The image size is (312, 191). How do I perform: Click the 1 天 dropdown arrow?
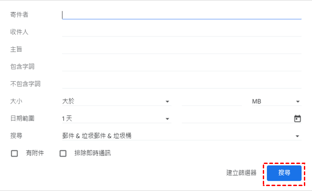coord(167,119)
